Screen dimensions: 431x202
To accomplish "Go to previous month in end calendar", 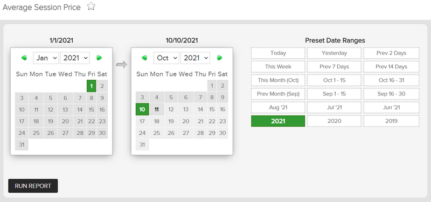I will point(144,58).
